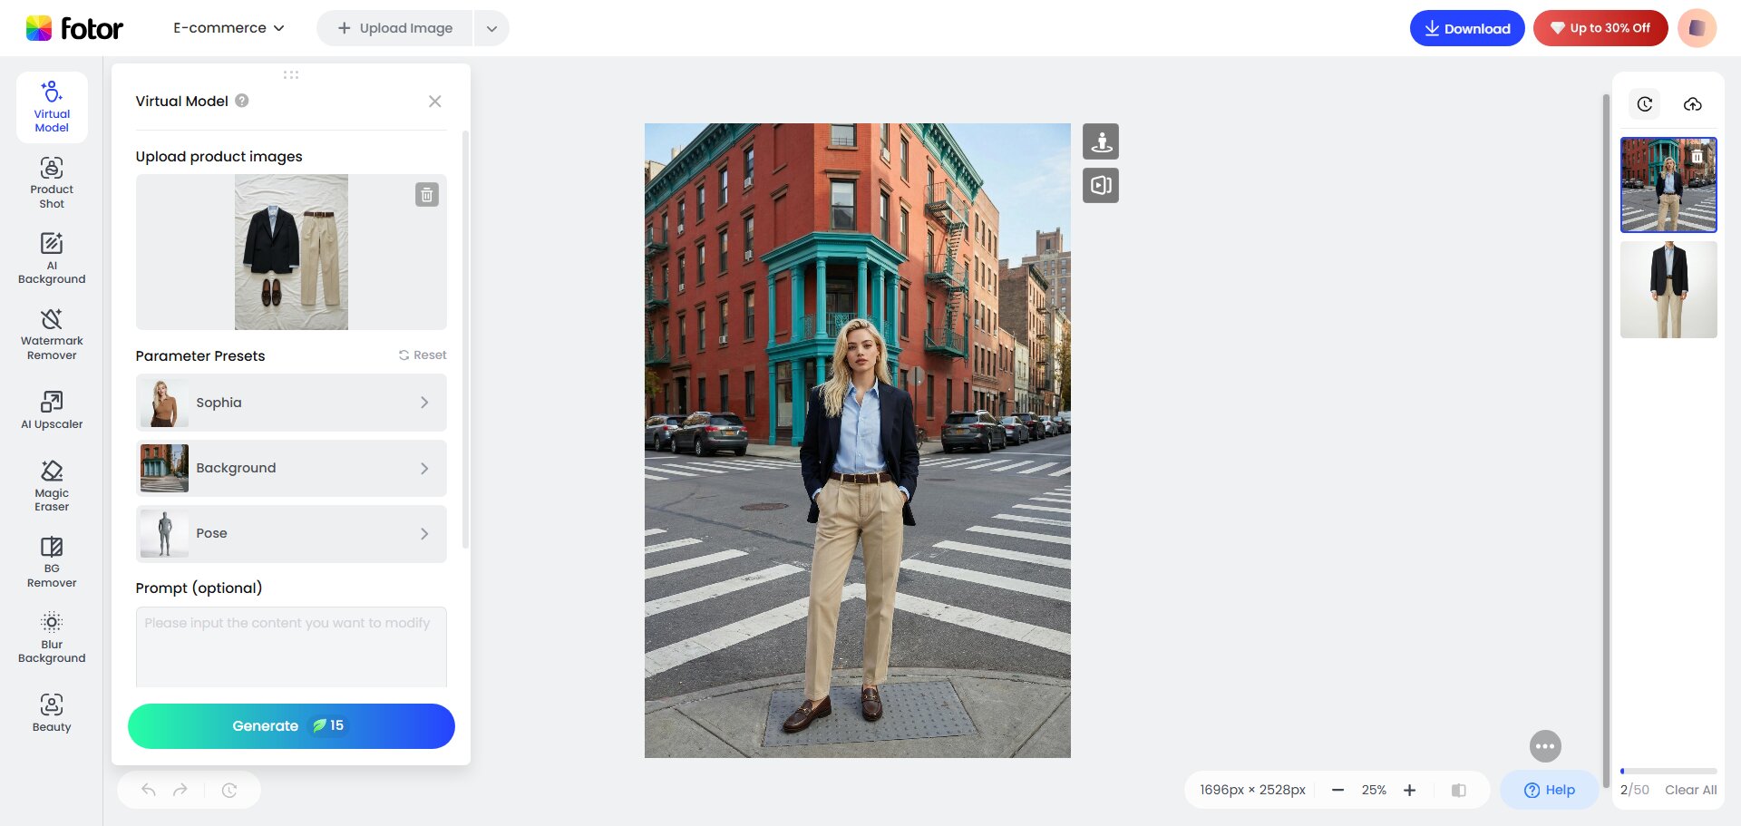Toggle the before/after split icon near zoom
The height and width of the screenshot is (826, 1741).
[1458, 790]
